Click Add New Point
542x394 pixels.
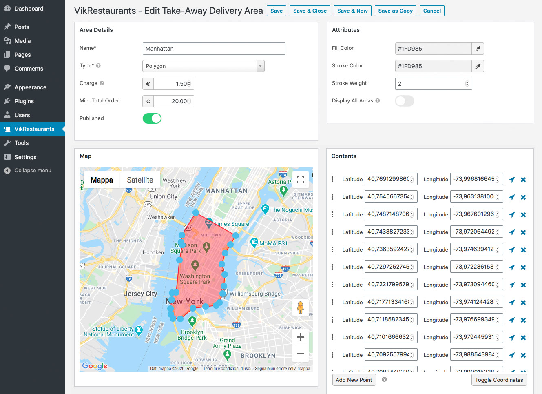tap(354, 380)
